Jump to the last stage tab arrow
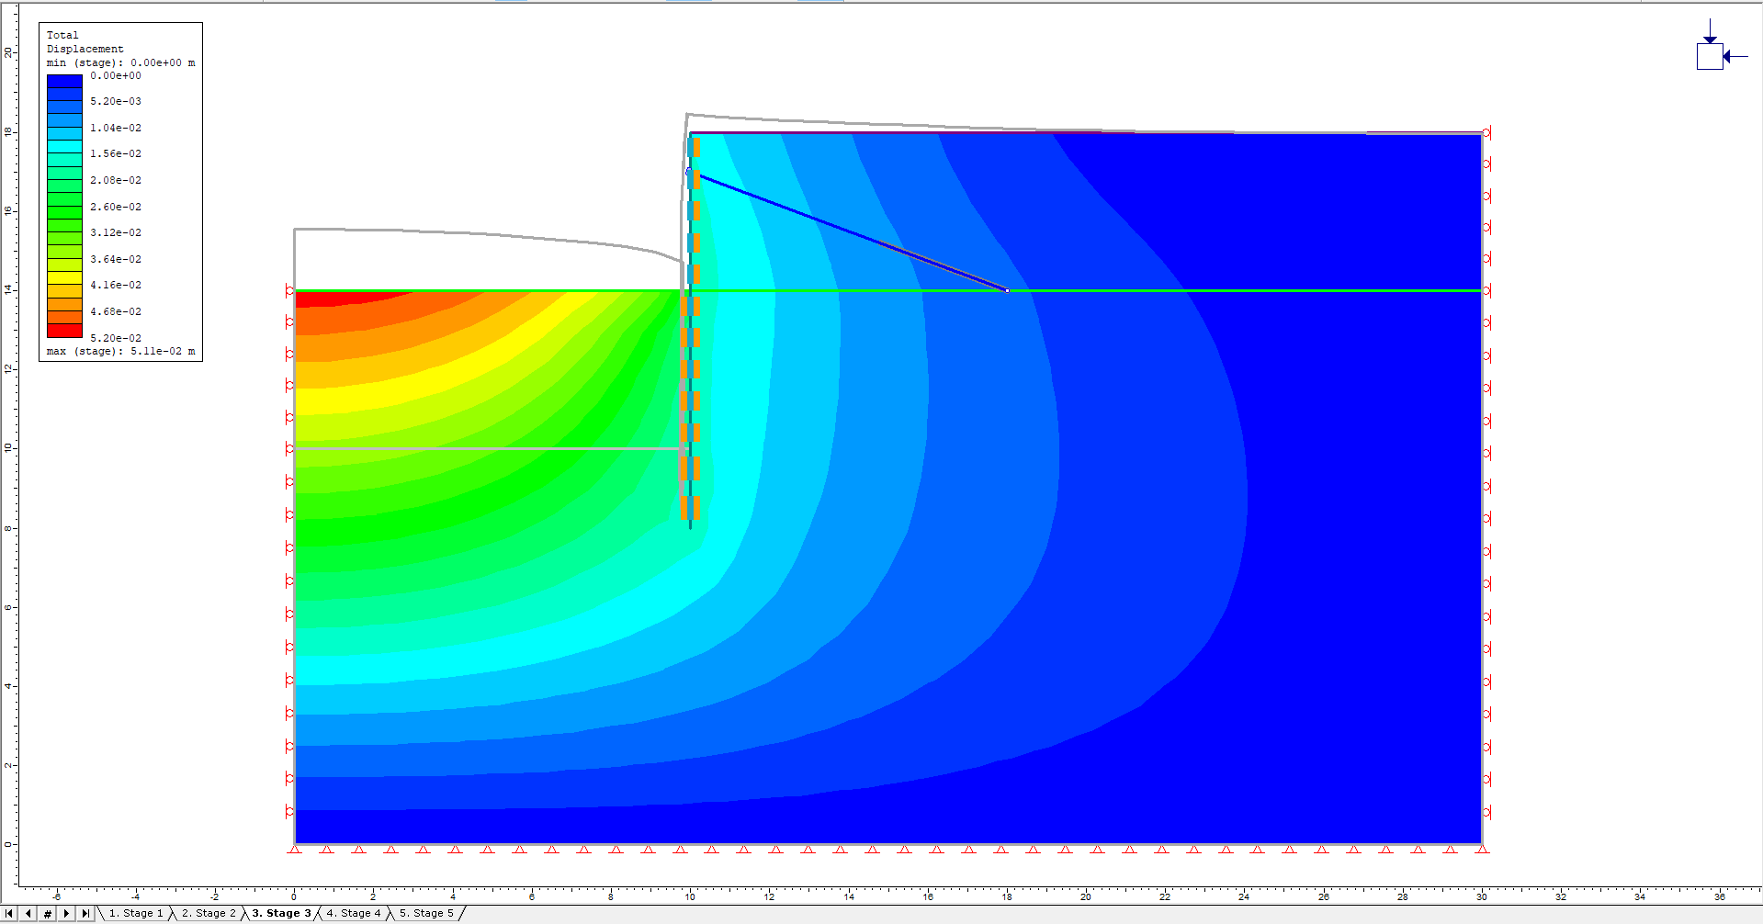Viewport: 1763px width, 924px height. (x=85, y=913)
